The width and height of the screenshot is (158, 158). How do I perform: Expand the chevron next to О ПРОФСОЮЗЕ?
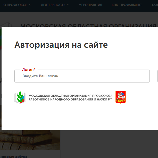[x=30, y=5]
